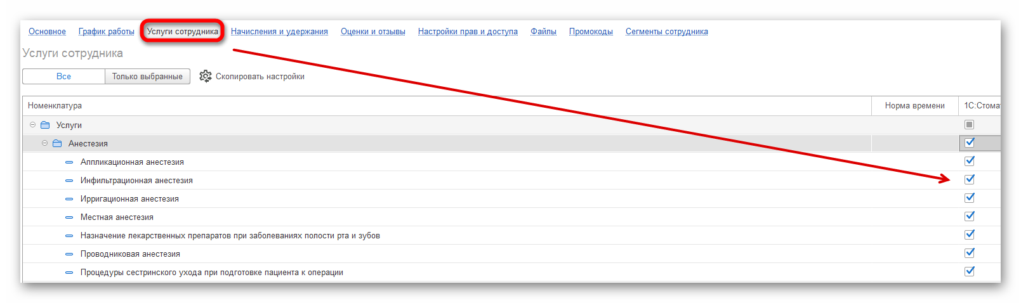
Task: Click item icon of Процедуры сестринского ухода
Action: click(x=69, y=273)
